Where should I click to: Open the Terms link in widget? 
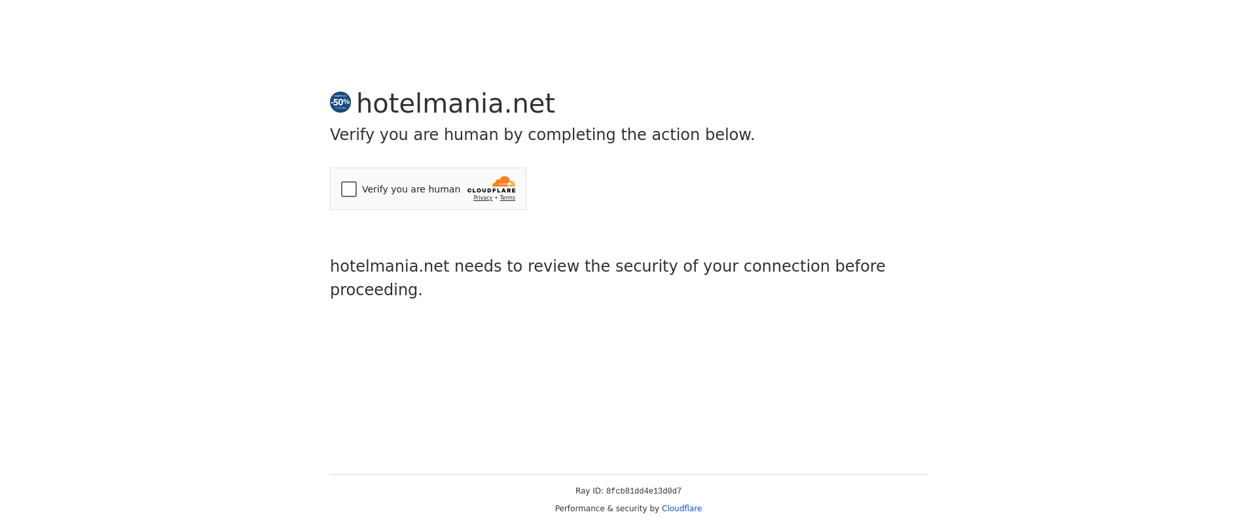(x=507, y=198)
